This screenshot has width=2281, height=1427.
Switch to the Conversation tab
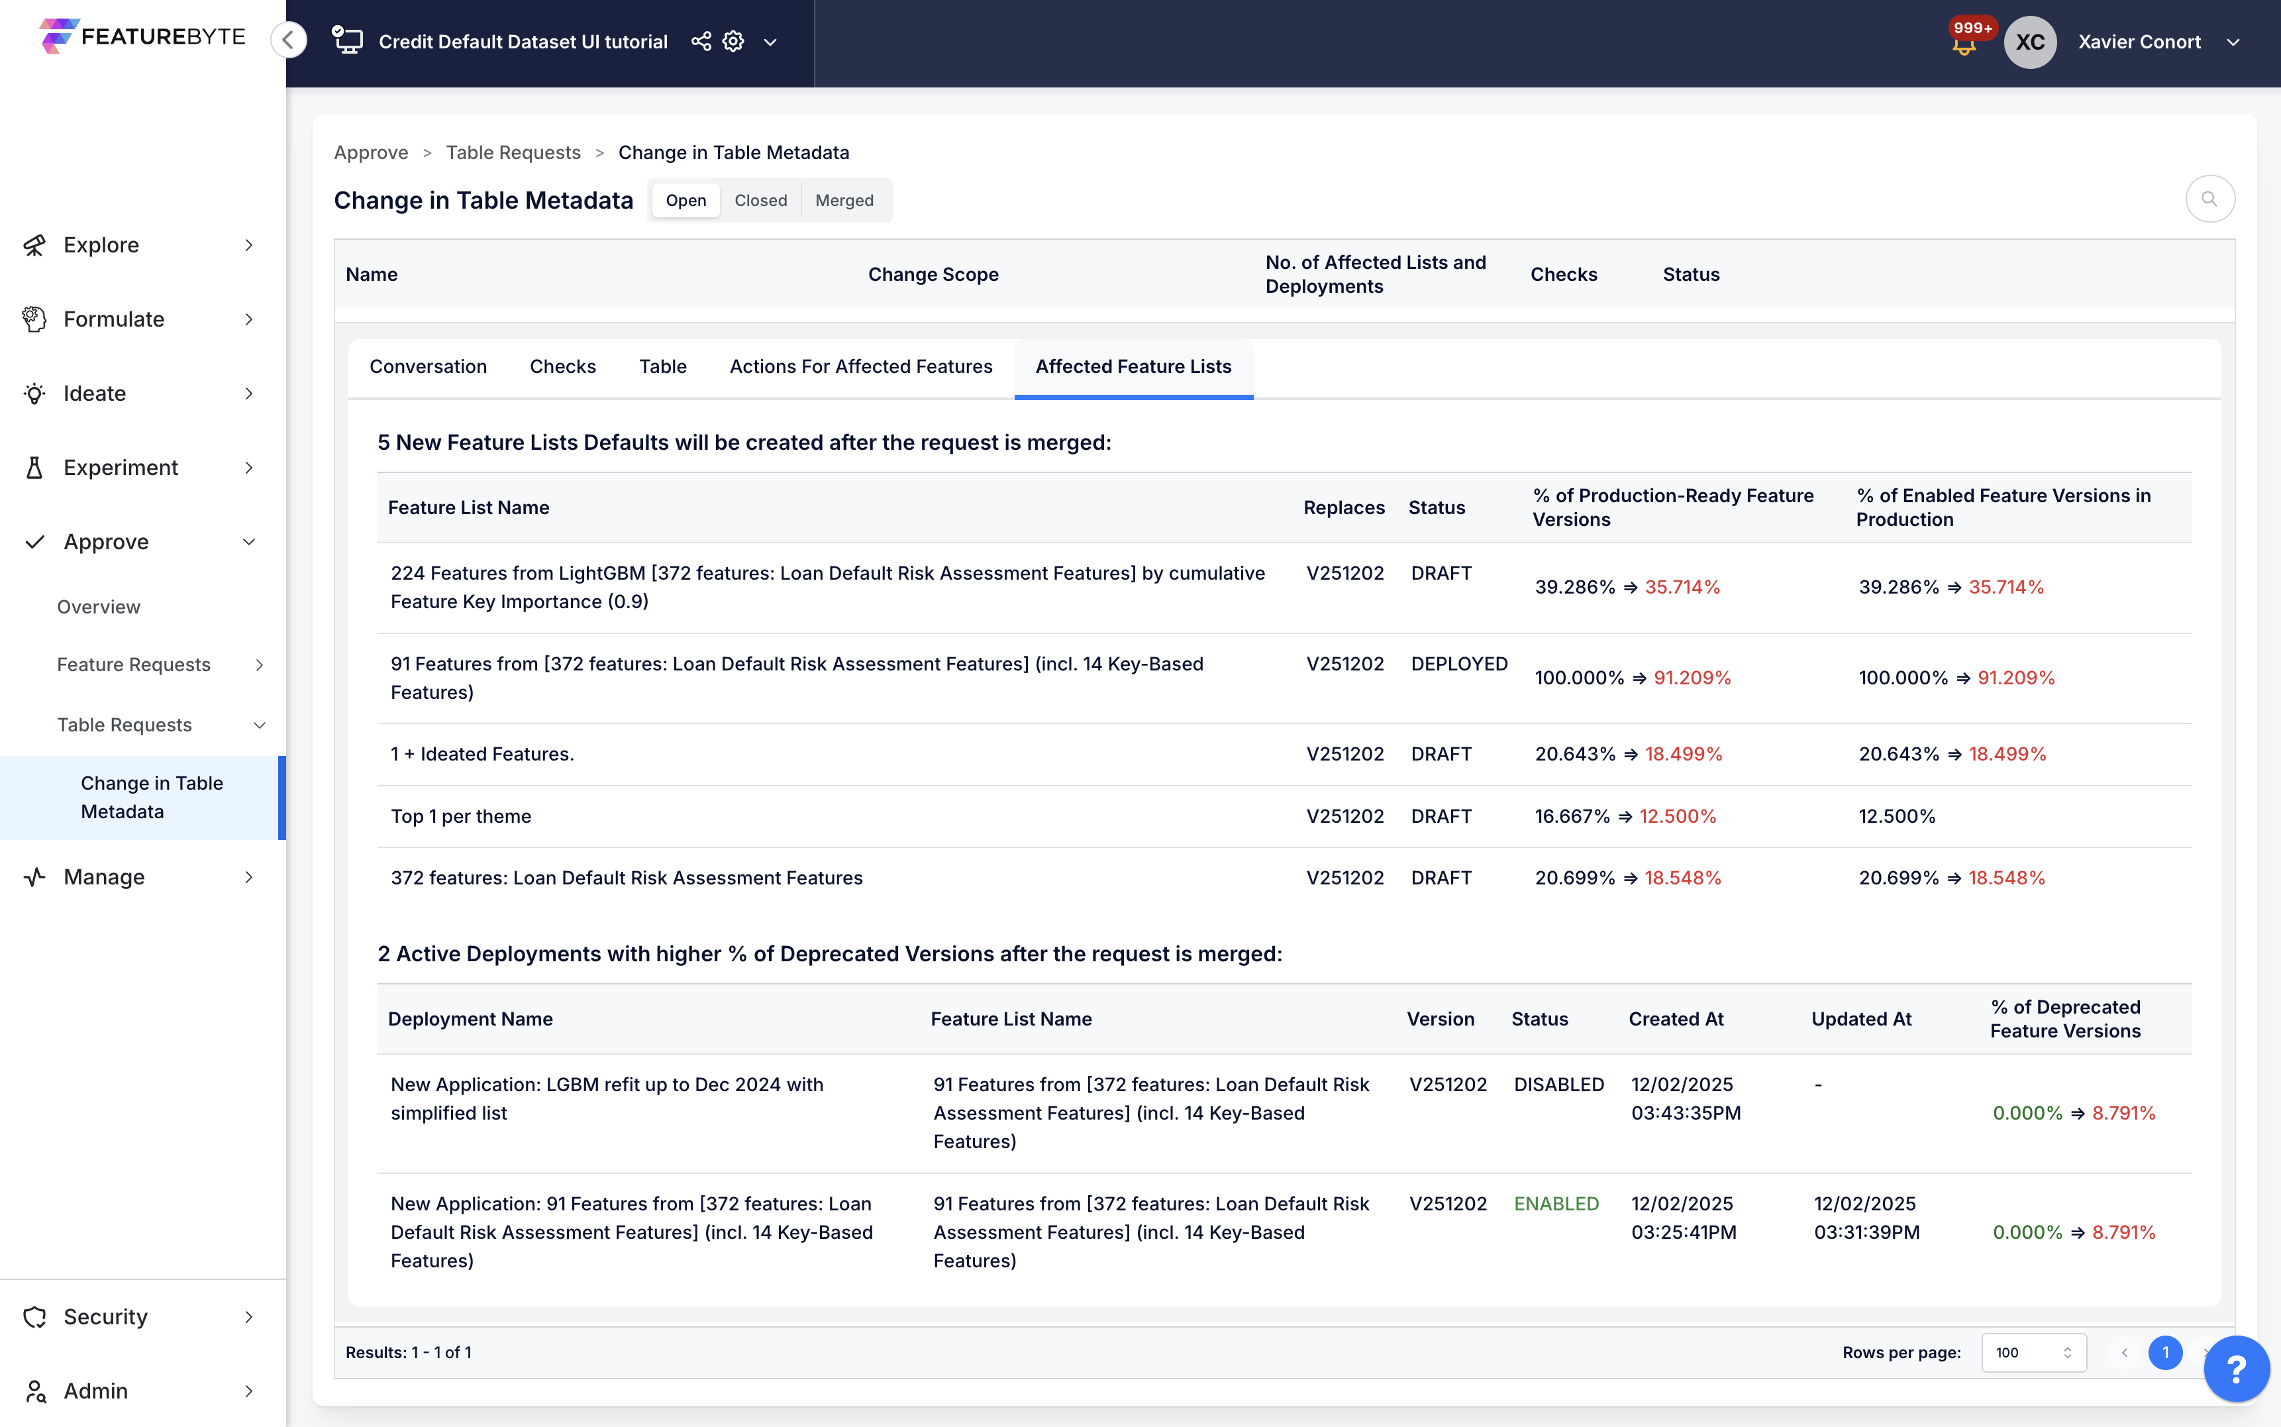tap(429, 366)
